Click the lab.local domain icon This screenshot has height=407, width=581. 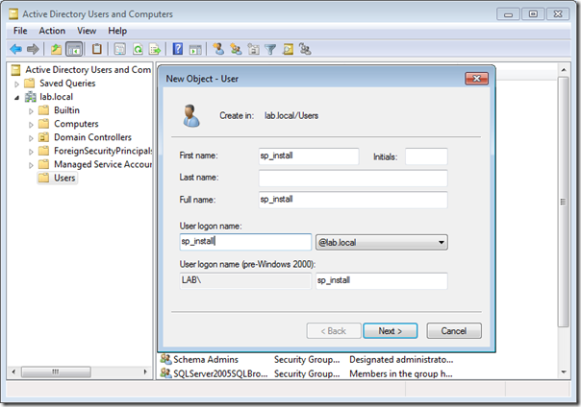(x=31, y=97)
